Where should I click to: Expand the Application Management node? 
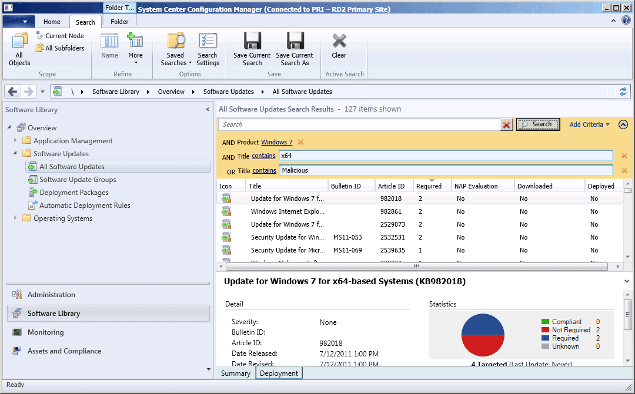pos(15,140)
